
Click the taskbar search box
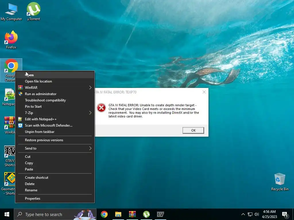(x=55, y=214)
